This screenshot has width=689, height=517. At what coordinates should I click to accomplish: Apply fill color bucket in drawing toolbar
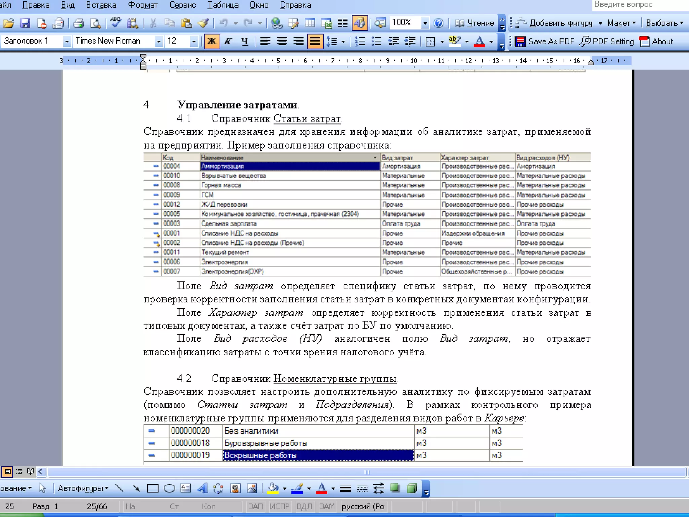(x=273, y=488)
